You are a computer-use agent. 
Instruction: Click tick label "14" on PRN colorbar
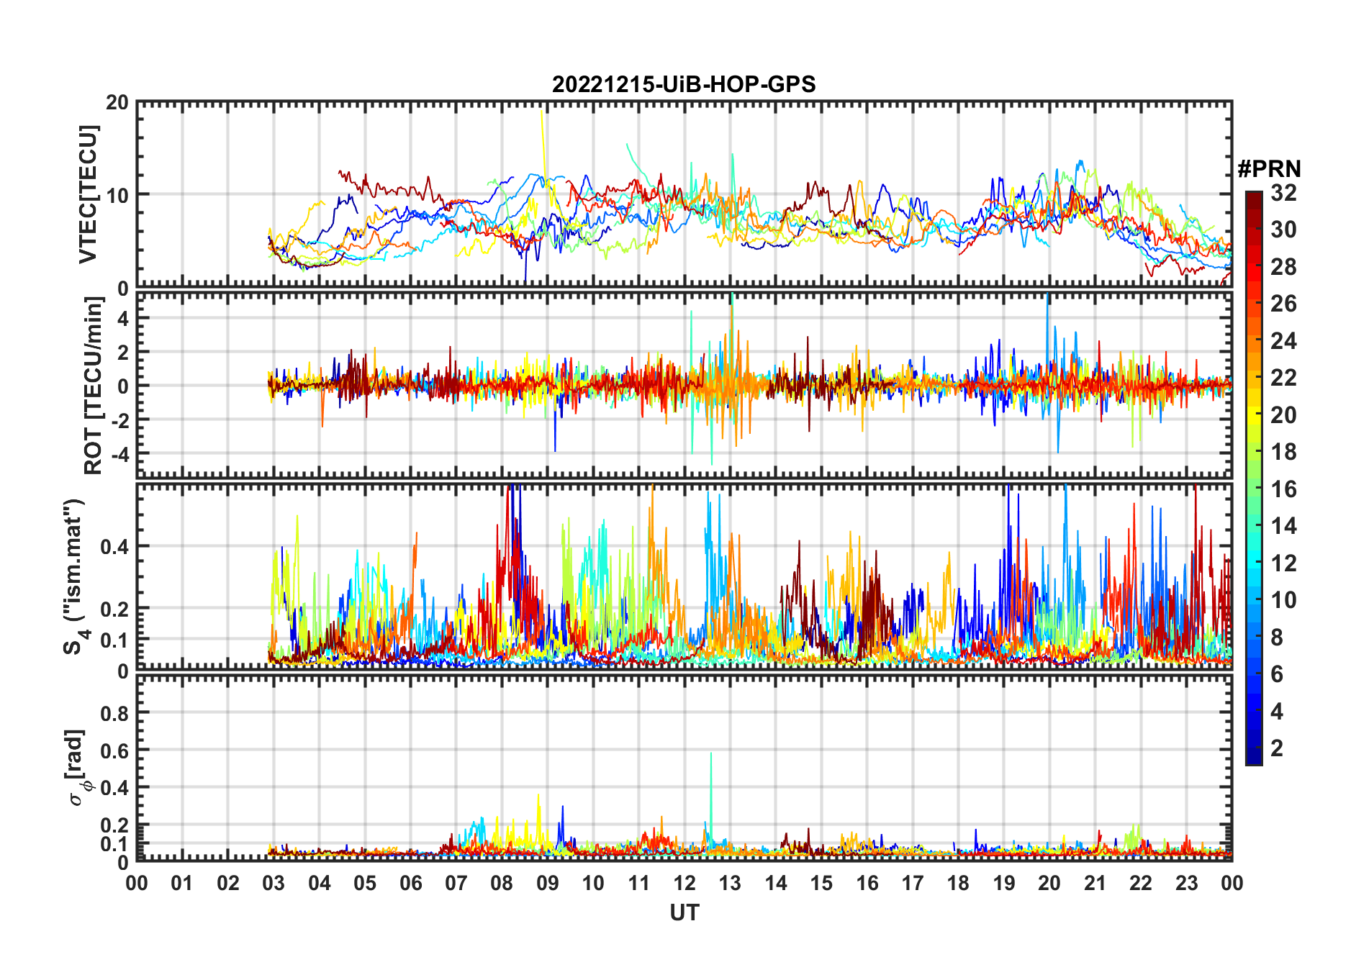pyautogui.click(x=1283, y=526)
